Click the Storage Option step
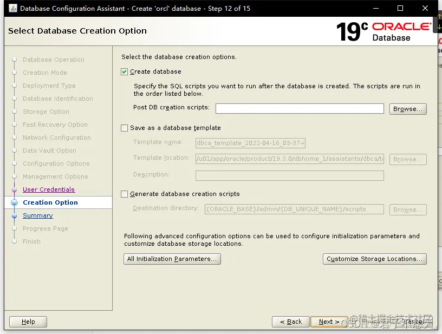The height and width of the screenshot is (334, 442). pos(46,112)
